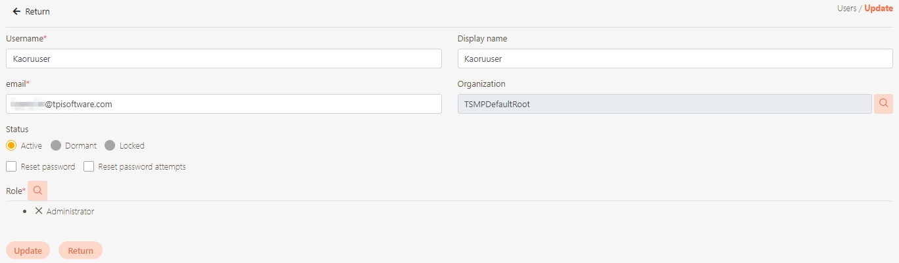Viewport: 899px width, 263px height.
Task: Click the back arrow icon at top
Action: (16, 12)
